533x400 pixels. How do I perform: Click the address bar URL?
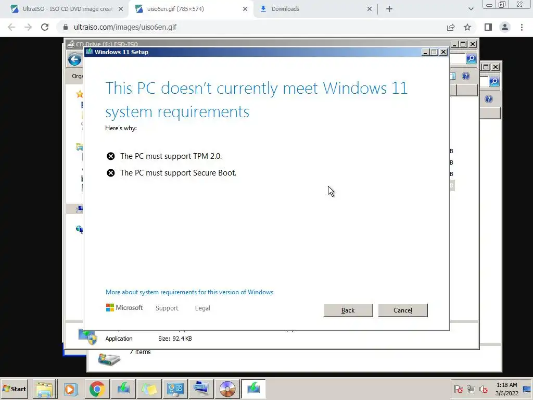click(x=125, y=27)
